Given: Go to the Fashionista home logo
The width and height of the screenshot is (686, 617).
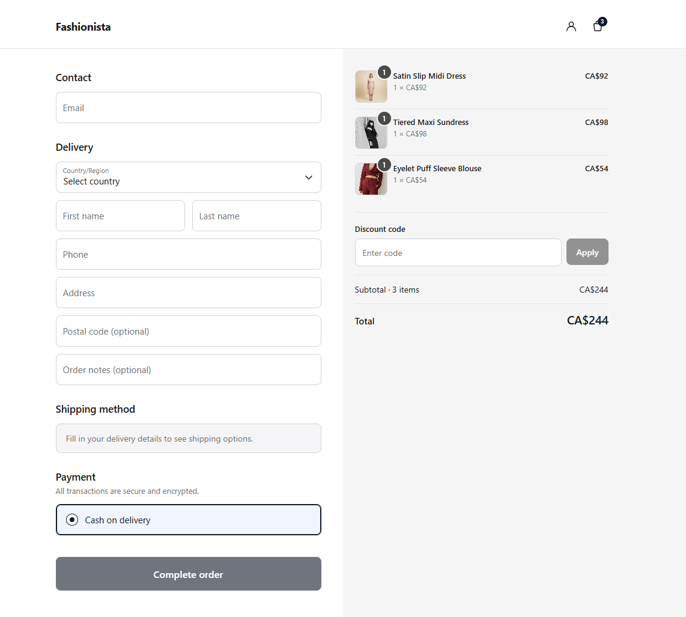Looking at the screenshot, I should 83,27.
